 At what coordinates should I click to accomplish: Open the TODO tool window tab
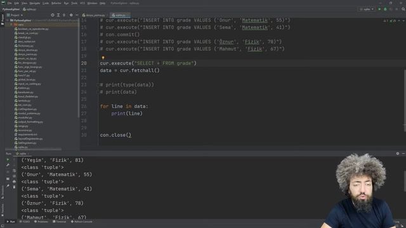point(25,222)
